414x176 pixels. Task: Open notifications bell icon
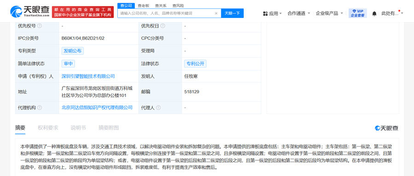[374, 13]
